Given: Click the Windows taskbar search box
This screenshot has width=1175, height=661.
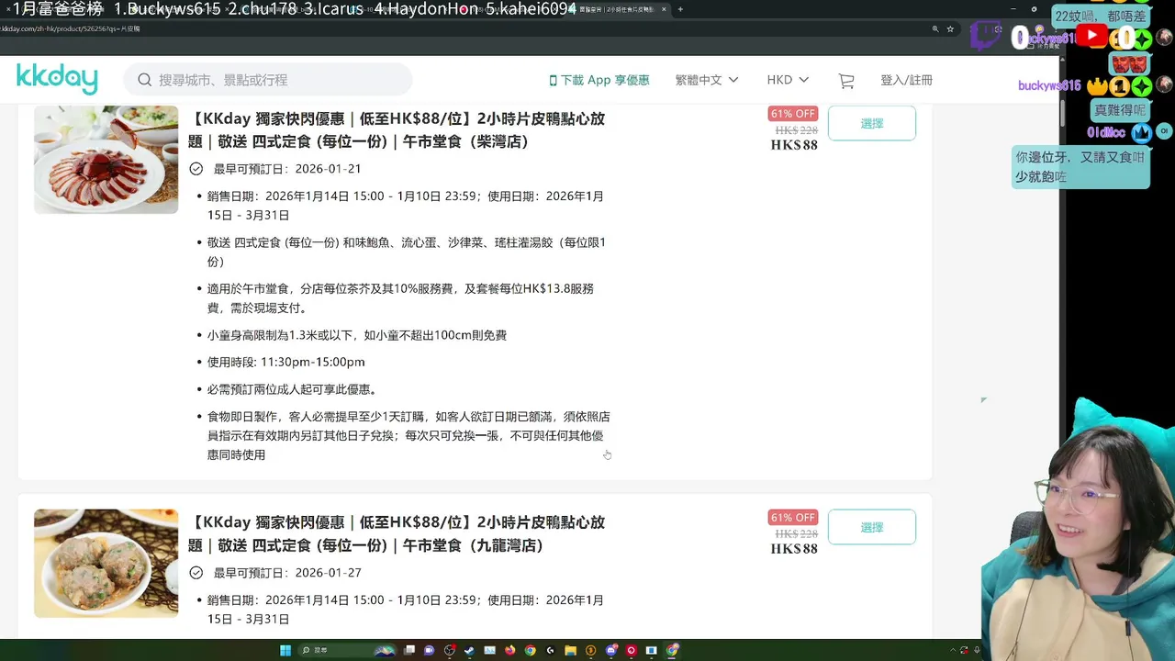Looking at the screenshot, I should pyautogui.click(x=347, y=650).
